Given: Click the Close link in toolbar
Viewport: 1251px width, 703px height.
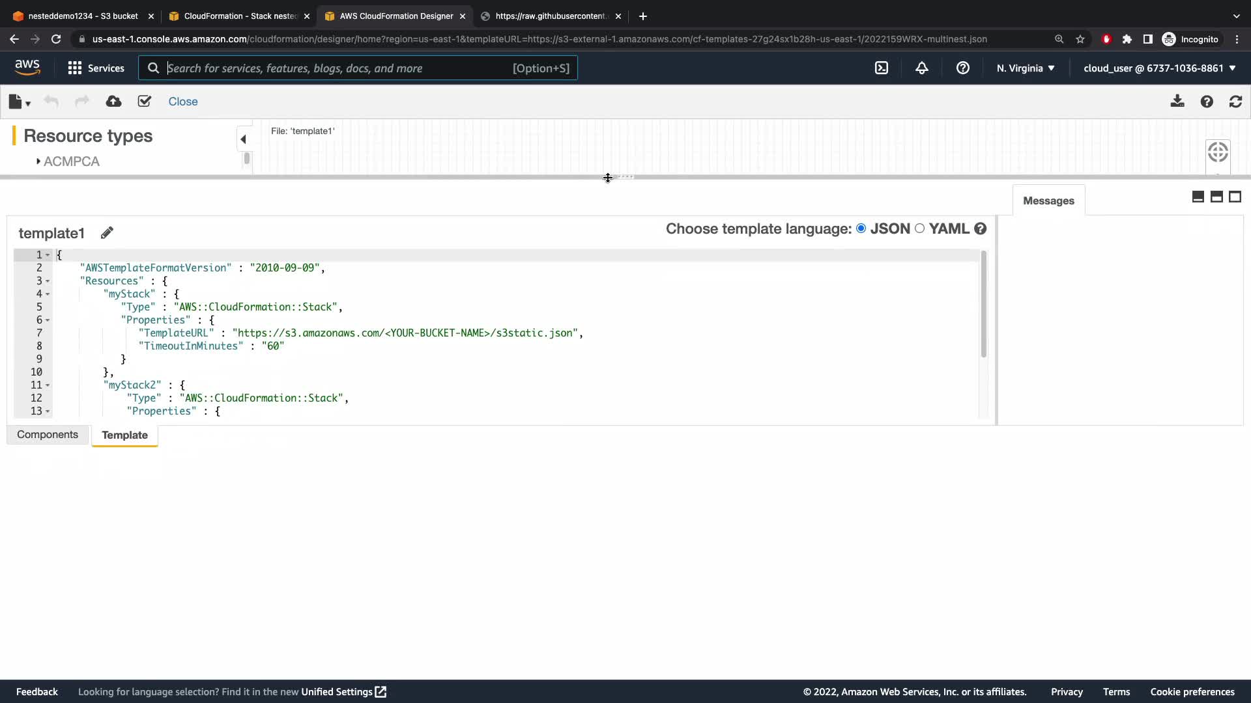Looking at the screenshot, I should pyautogui.click(x=182, y=102).
